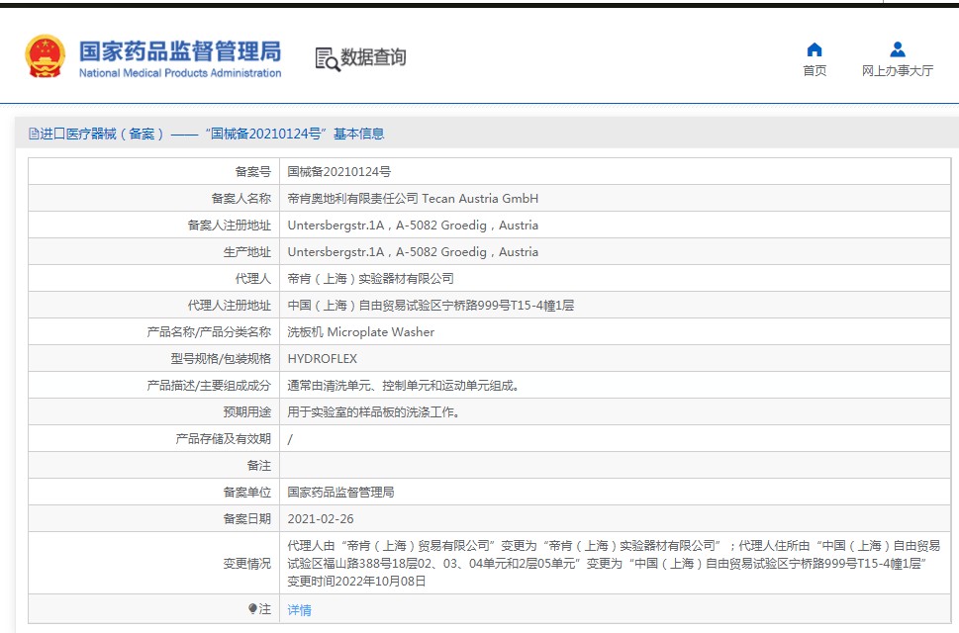This screenshot has height=633, width=959.
Task: Select 洗板机 Microplate Washer product name
Action: point(361,332)
